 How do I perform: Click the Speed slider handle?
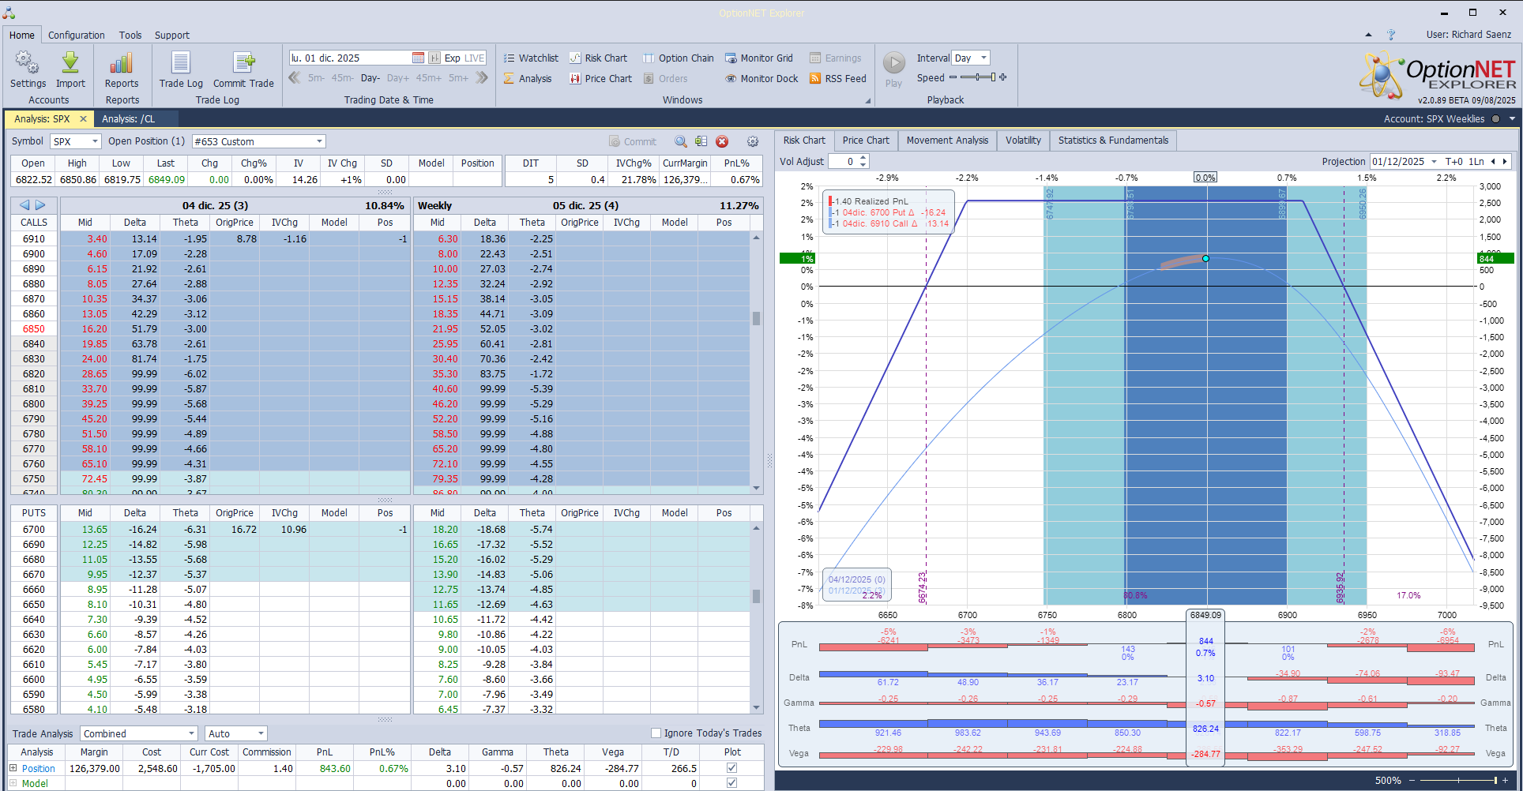(x=992, y=77)
